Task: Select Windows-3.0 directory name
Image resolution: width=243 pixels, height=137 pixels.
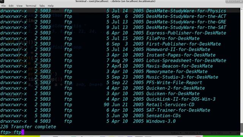Action: coord(161,121)
